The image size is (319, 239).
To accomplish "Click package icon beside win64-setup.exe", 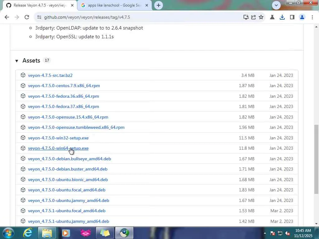I will (23, 148).
